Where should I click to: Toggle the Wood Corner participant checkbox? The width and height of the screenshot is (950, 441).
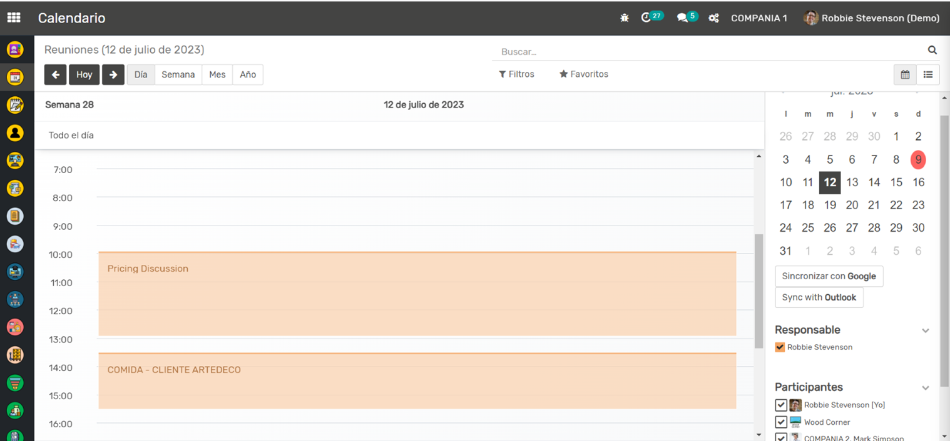tap(780, 422)
